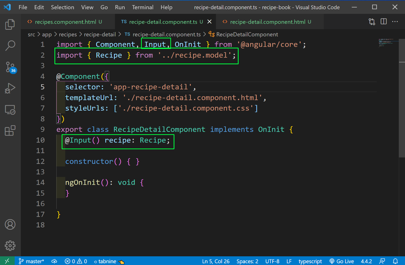
Task: Click src in the breadcrumb
Action: 31,34
